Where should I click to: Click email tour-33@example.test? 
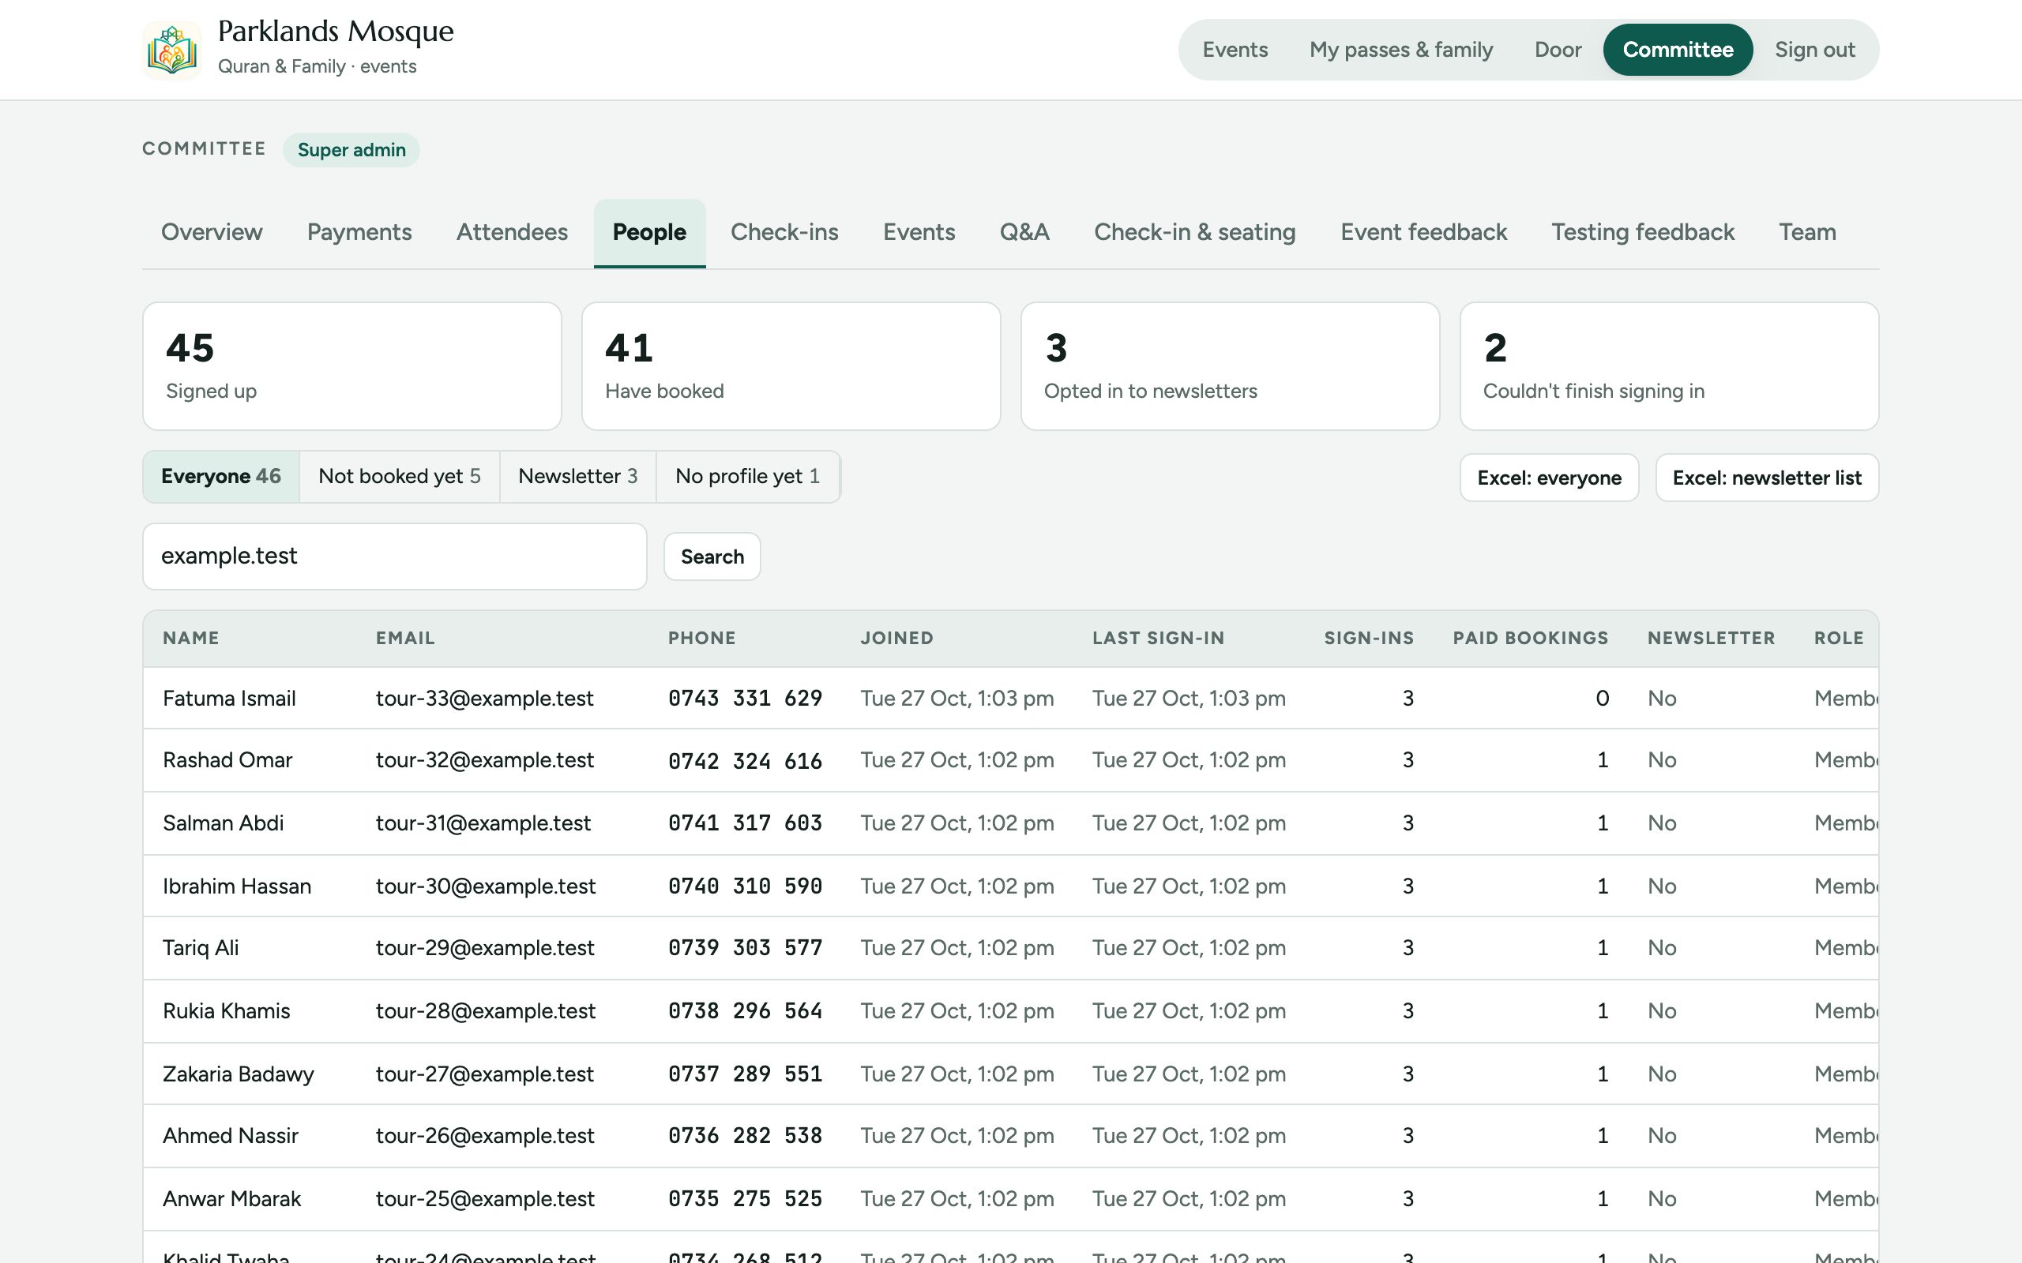(x=485, y=699)
